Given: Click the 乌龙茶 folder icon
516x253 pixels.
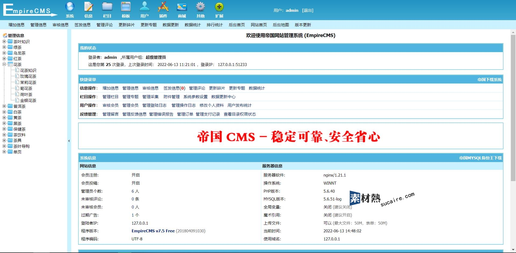Looking at the screenshot, I should coord(10,53).
